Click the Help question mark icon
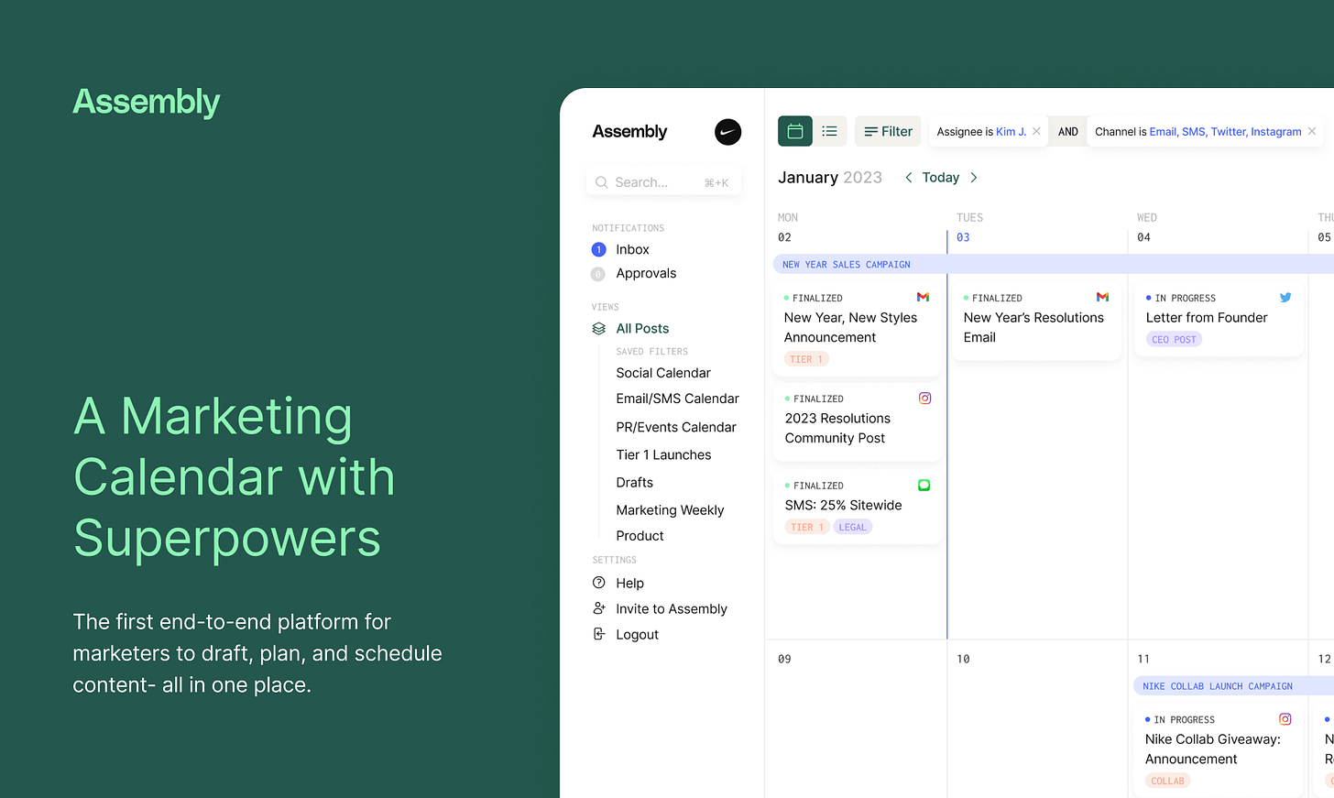The image size is (1334, 798). tap(599, 583)
